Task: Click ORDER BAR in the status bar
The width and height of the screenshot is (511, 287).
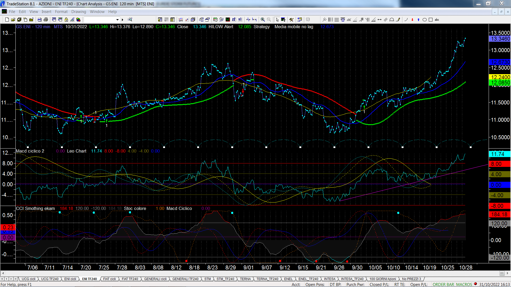Action: (443, 284)
